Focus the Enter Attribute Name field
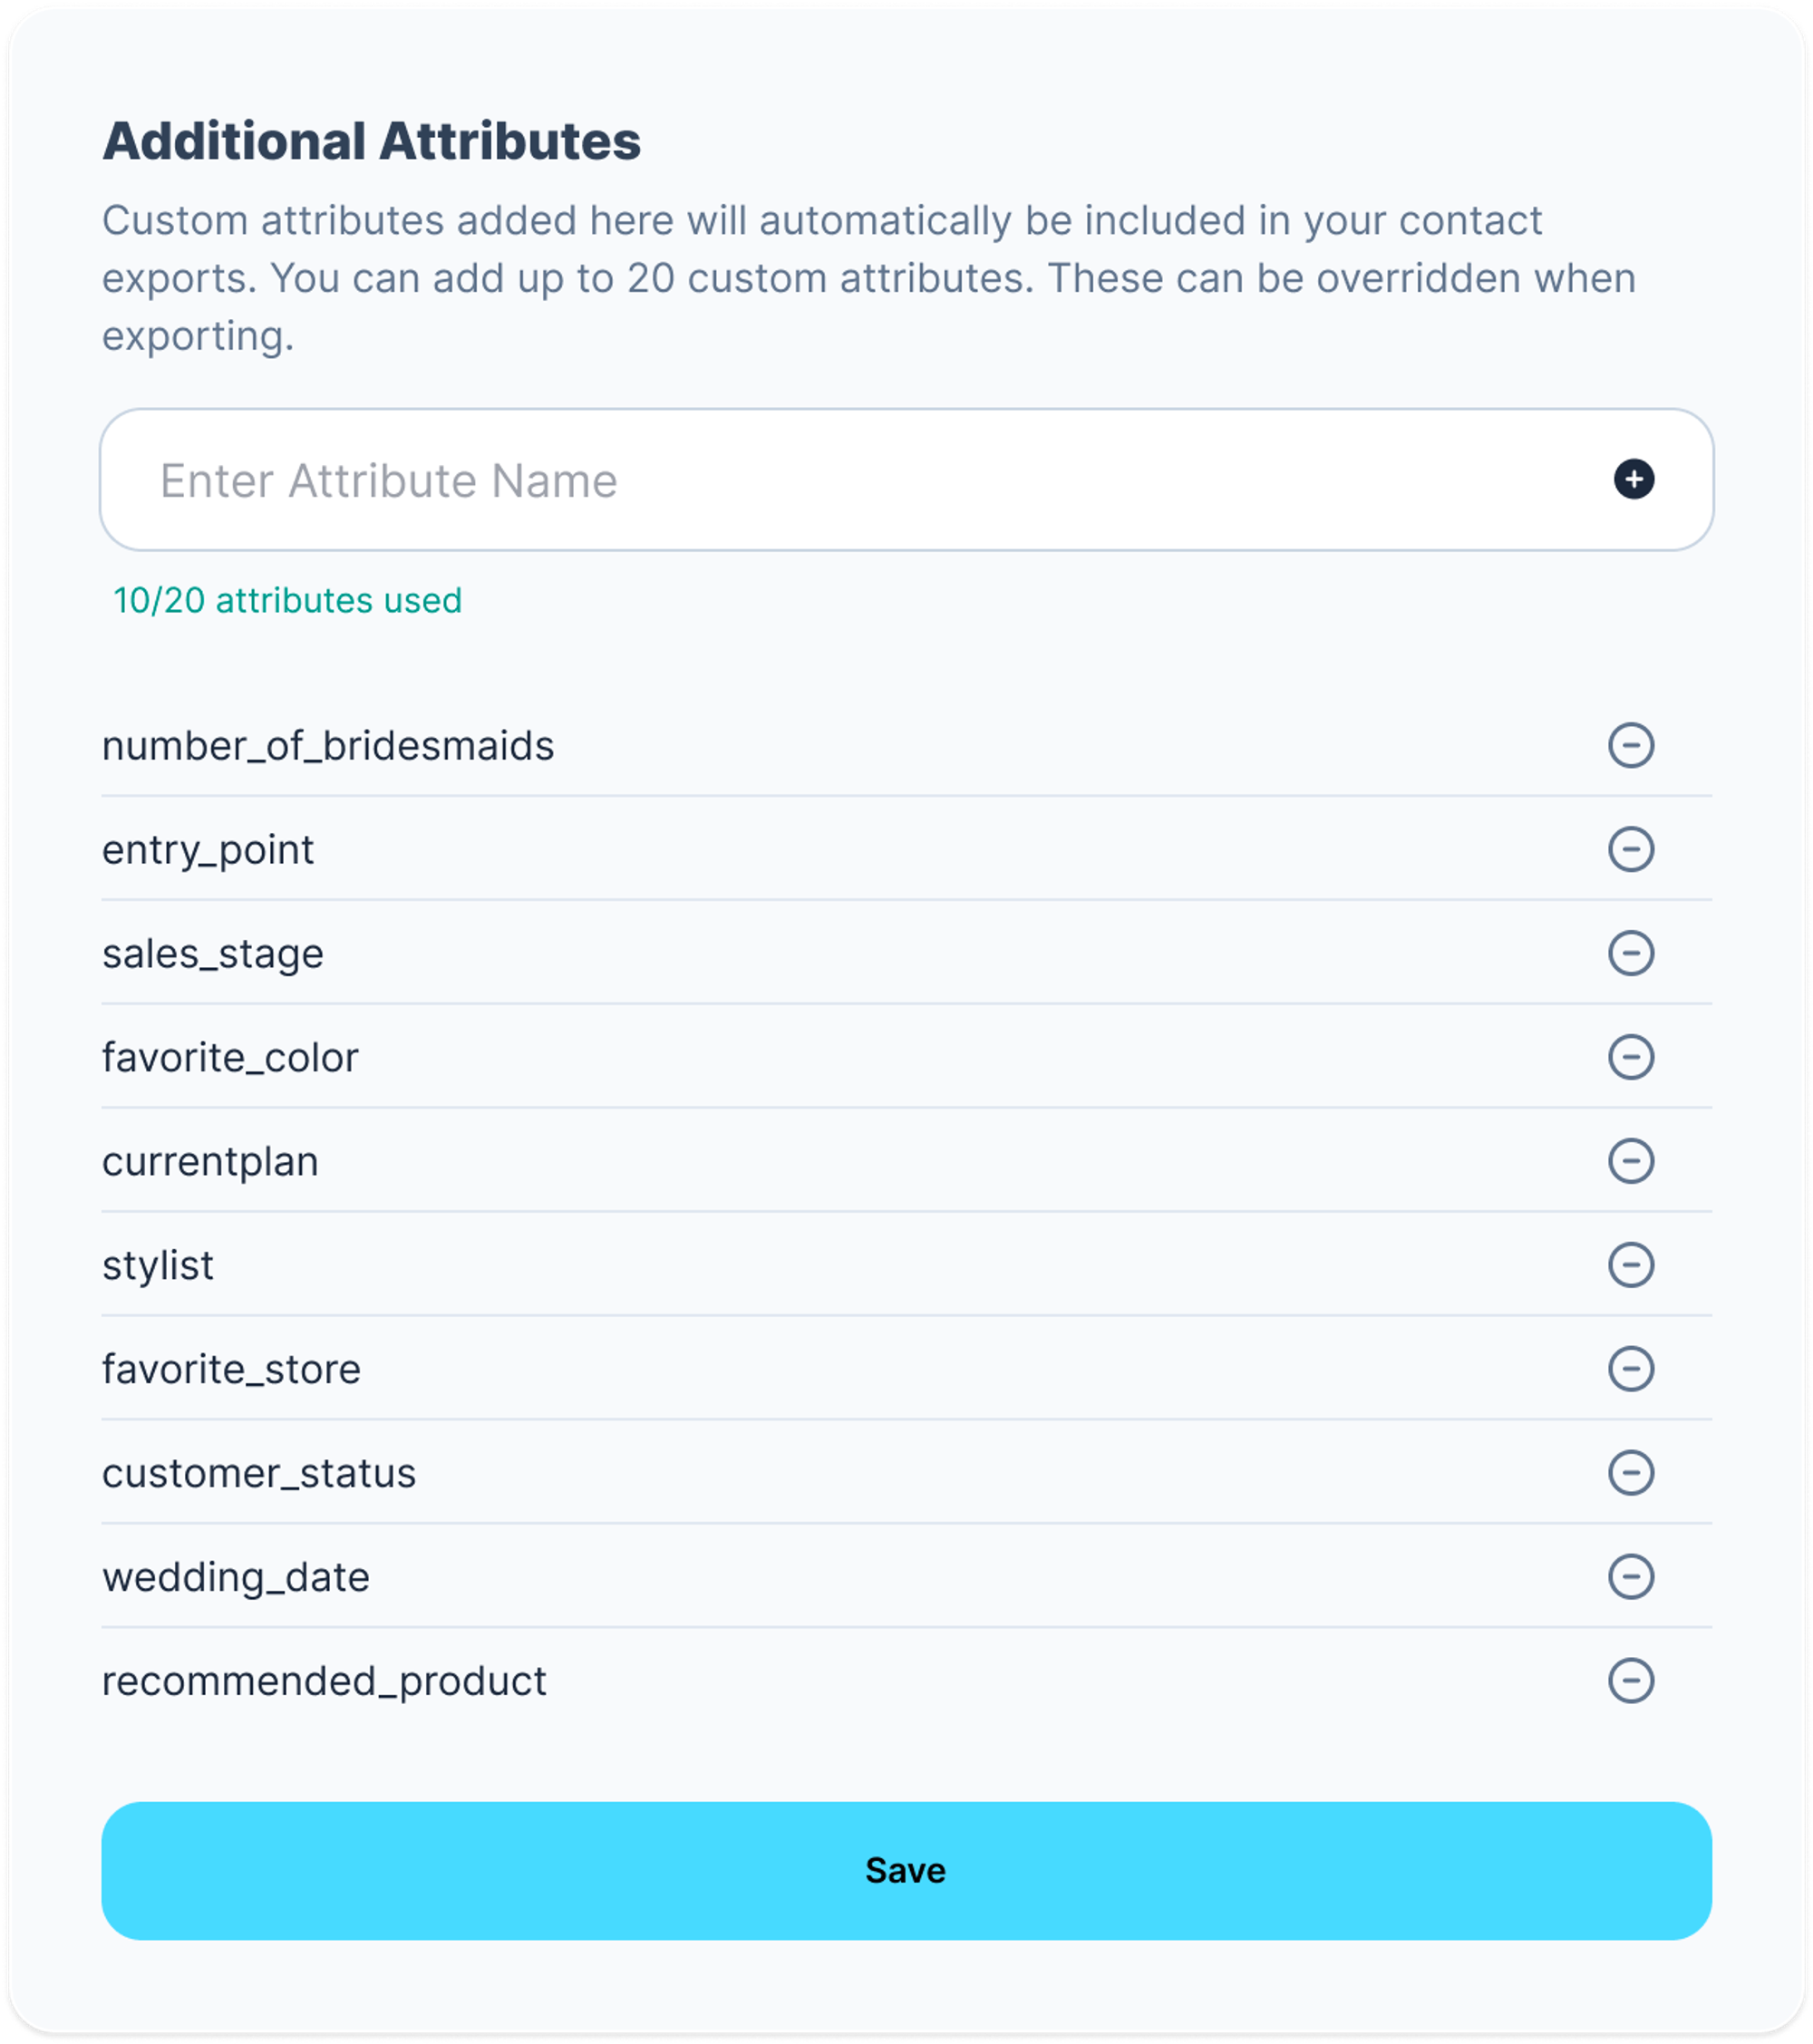Viewport: 1813px width, 2044px height. pos(906,479)
